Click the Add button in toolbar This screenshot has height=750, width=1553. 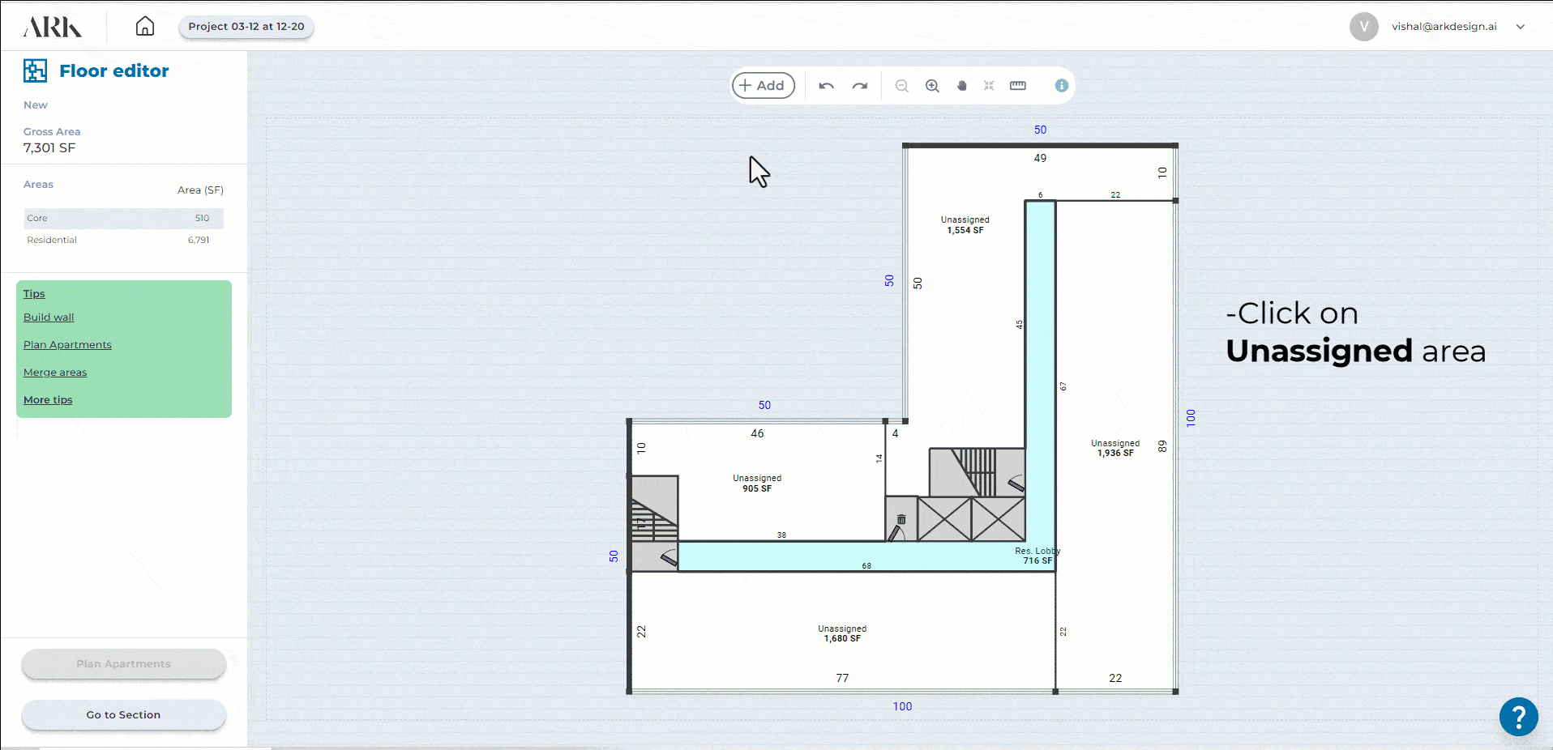coord(763,86)
